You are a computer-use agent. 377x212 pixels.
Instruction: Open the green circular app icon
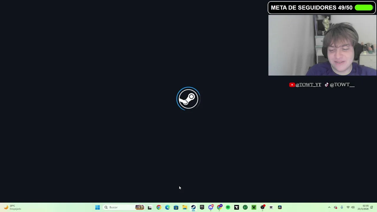point(245,207)
